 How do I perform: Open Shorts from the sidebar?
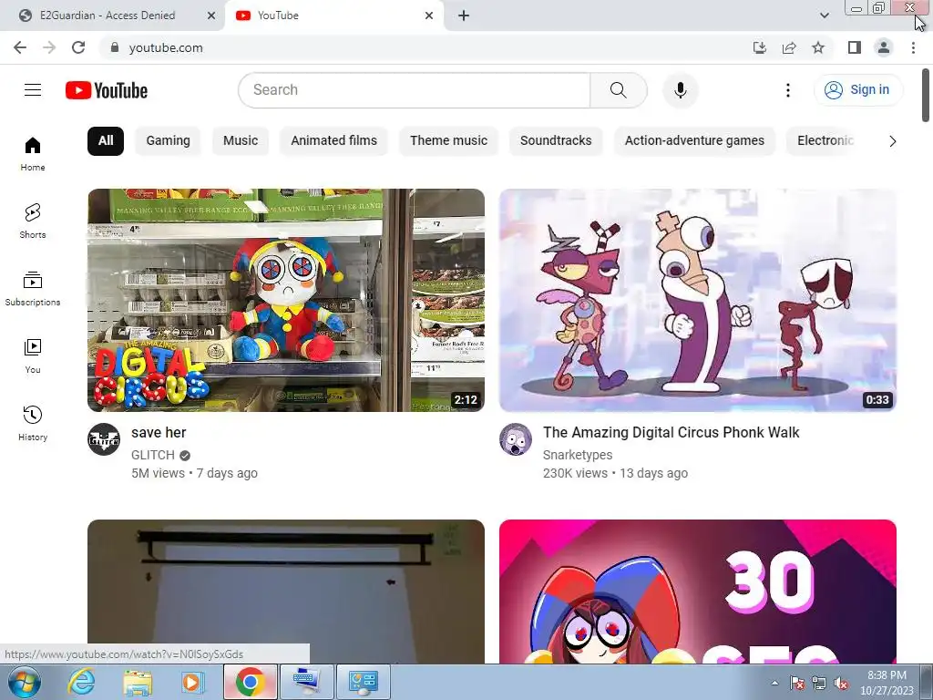pos(33,221)
